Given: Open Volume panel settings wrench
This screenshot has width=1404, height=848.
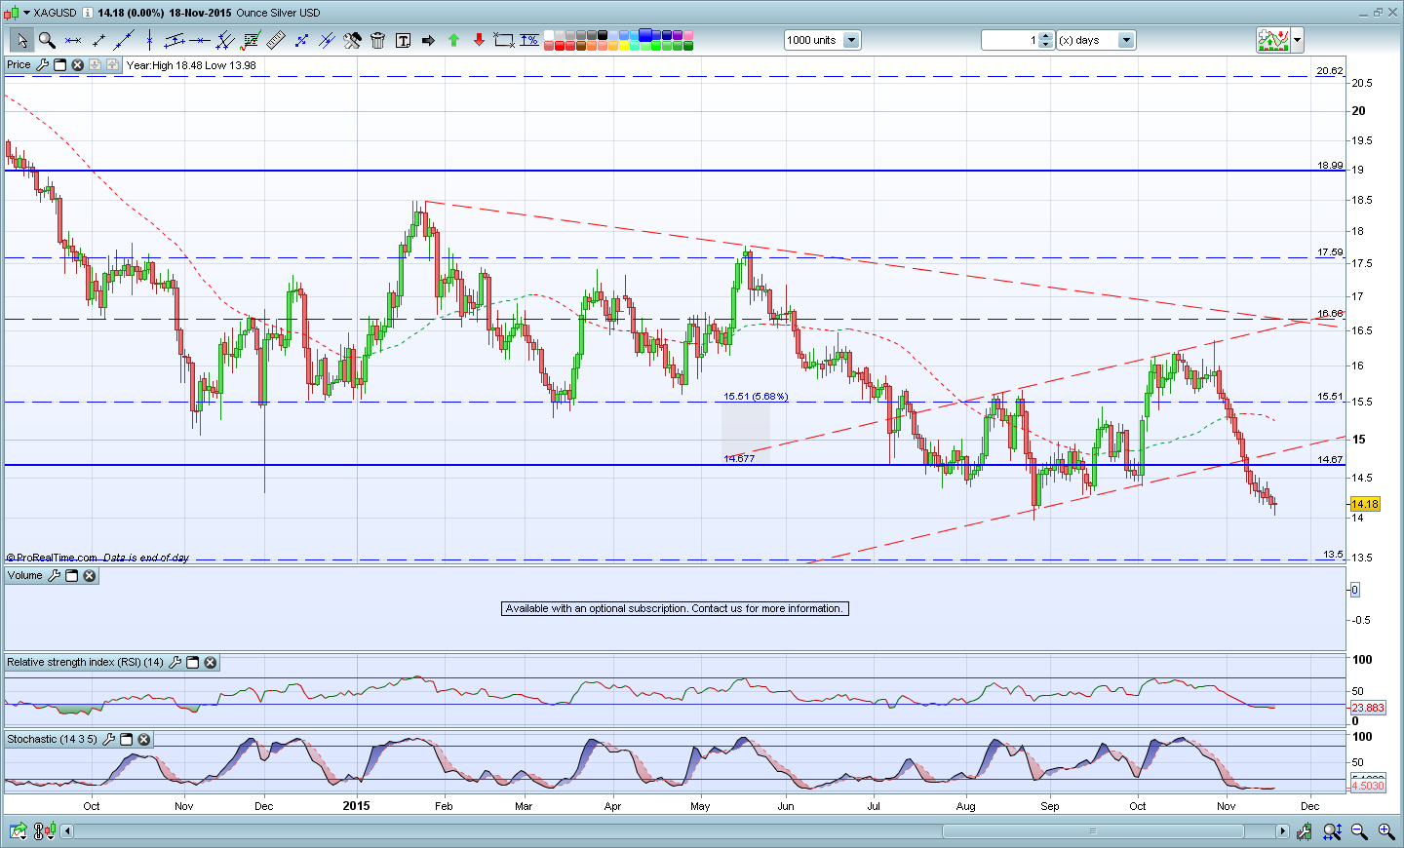Looking at the screenshot, I should point(54,575).
